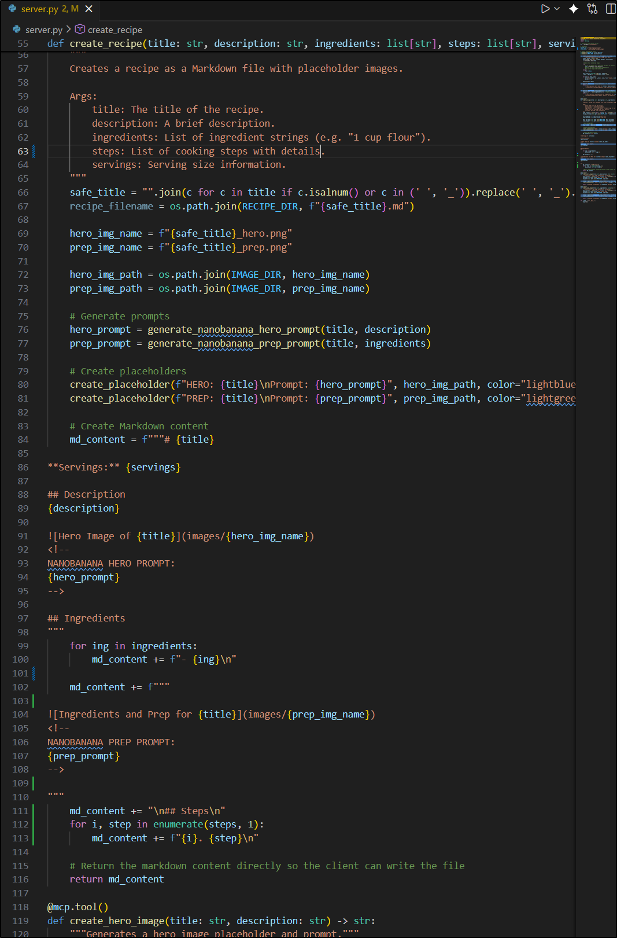Click server.py in the breadcrumb
This screenshot has height=938, width=617.
(x=43, y=30)
